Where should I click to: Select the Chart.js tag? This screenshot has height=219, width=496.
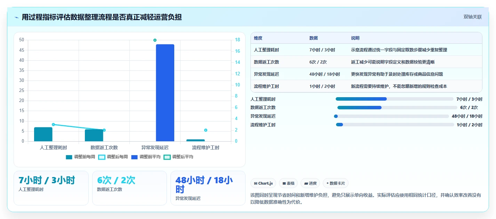263,183
